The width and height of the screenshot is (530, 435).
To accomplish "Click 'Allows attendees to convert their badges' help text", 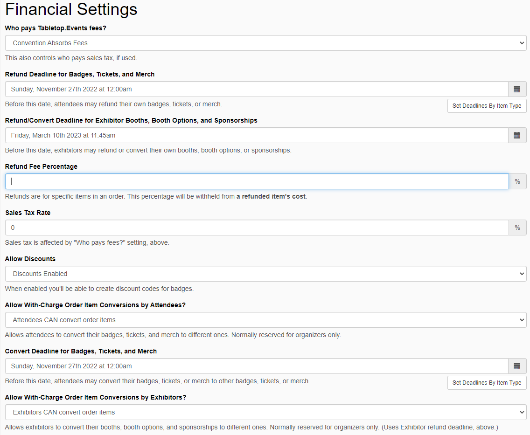I will tap(173, 335).
